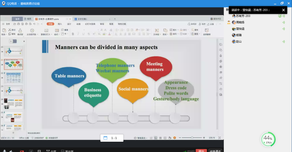Click the 结束通话 end call button
The width and height of the screenshot is (292, 152).
(x=215, y=151)
